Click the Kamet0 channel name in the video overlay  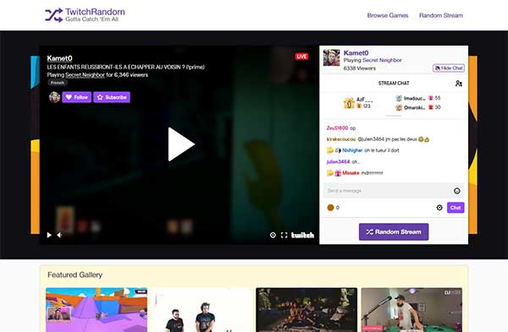[59, 58]
